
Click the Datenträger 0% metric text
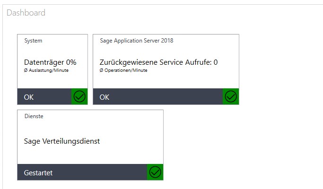pos(50,62)
